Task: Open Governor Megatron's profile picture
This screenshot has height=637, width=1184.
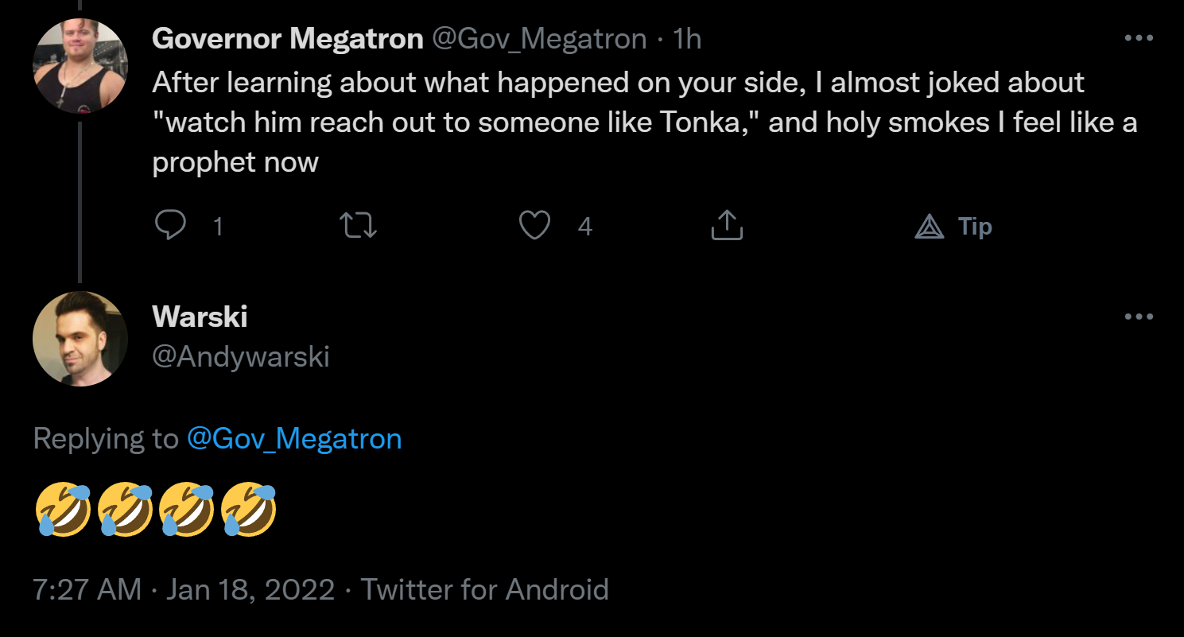Action: click(80, 66)
